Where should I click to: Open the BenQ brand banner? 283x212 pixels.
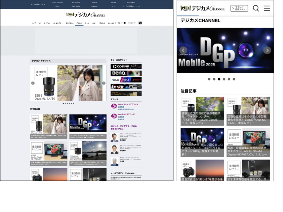pyautogui.click(x=126, y=73)
